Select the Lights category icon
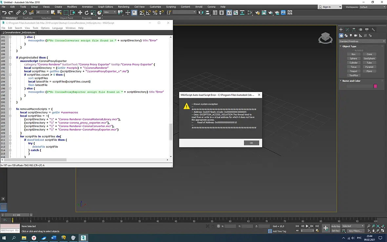Viewport: 387px width, 242px height. [x=351, y=35]
